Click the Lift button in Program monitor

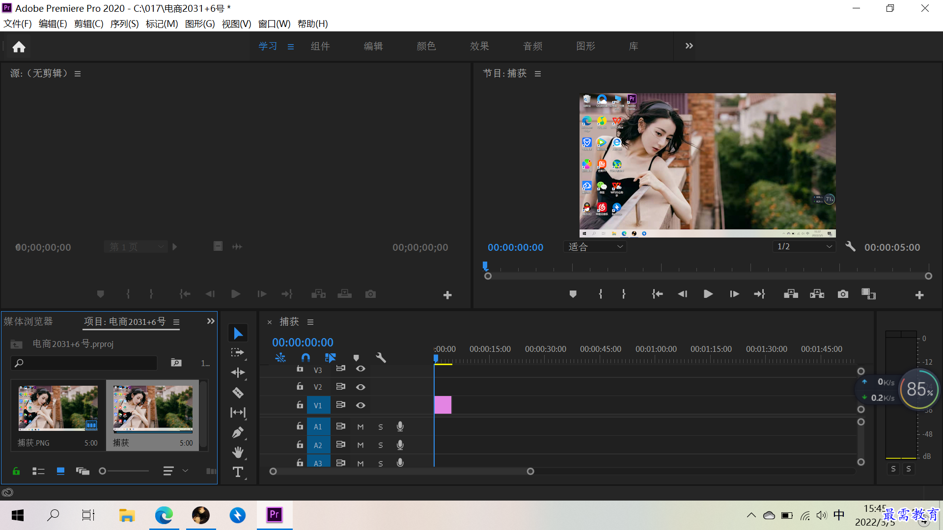point(791,294)
